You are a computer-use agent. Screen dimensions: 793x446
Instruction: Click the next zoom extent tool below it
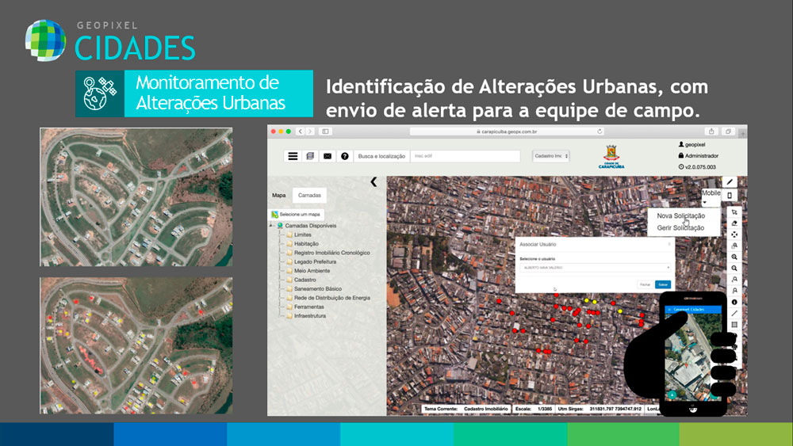point(734,291)
